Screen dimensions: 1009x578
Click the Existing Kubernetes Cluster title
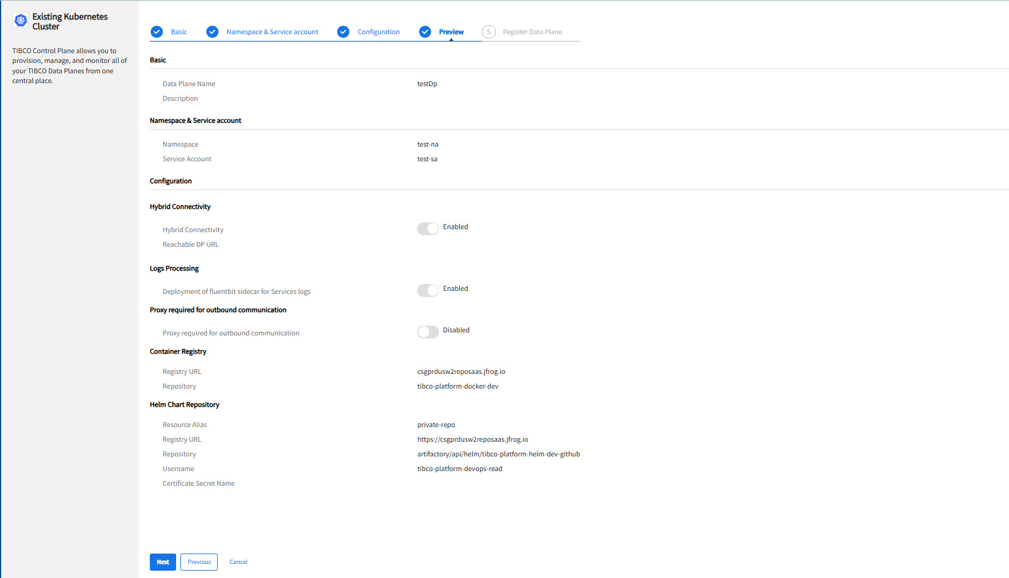click(x=70, y=21)
